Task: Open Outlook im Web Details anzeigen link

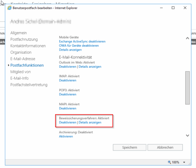Action: point(90,67)
